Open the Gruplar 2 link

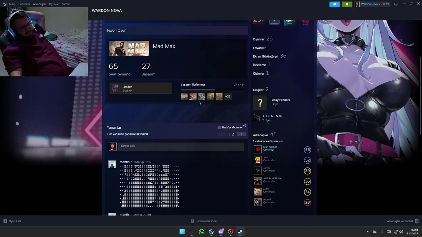[x=261, y=90]
